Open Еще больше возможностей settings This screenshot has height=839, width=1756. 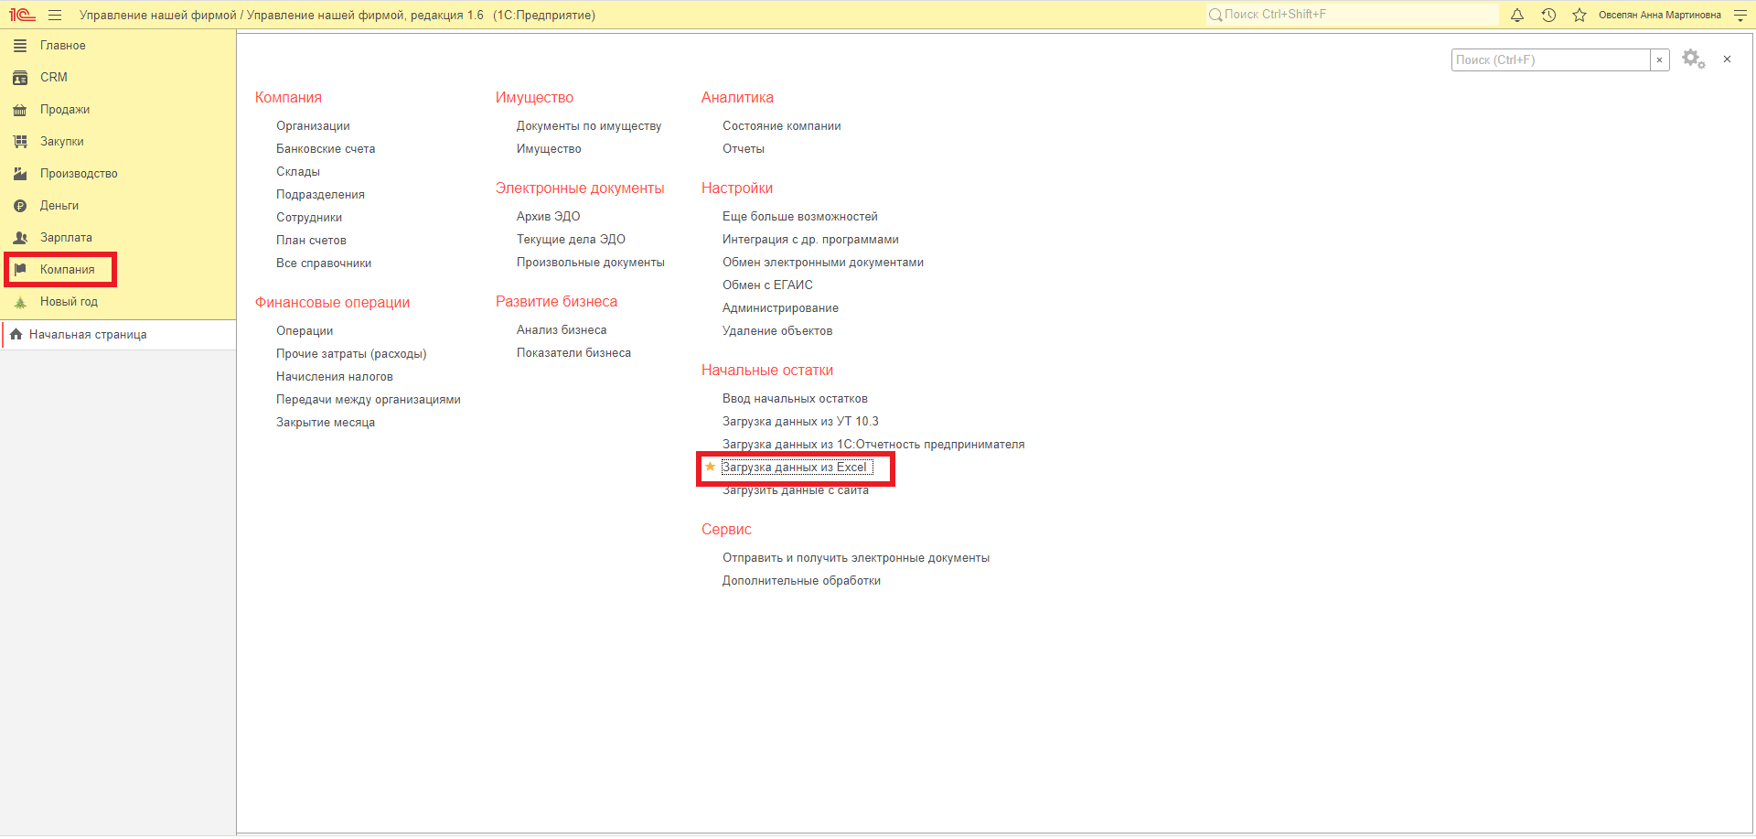pyautogui.click(x=800, y=217)
